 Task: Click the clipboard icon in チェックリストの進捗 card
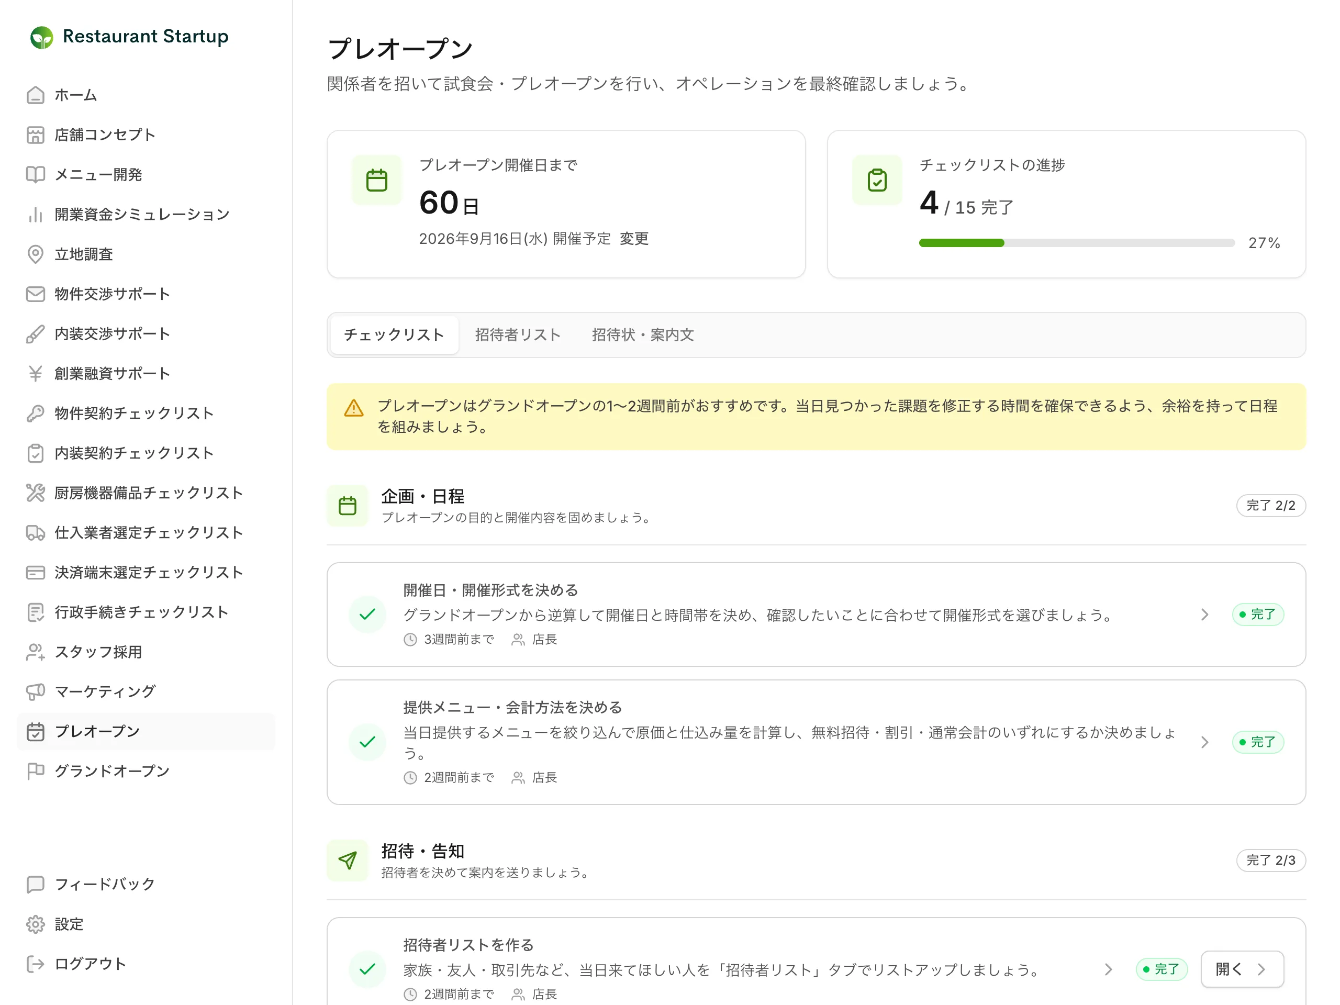(877, 181)
